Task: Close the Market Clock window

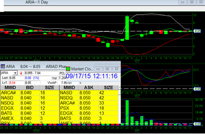Action: [x=117, y=69]
